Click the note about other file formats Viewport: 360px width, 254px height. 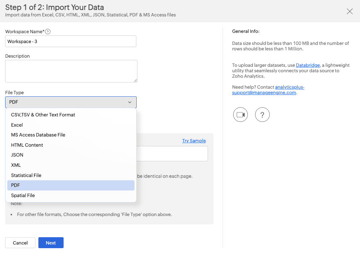(x=94, y=215)
